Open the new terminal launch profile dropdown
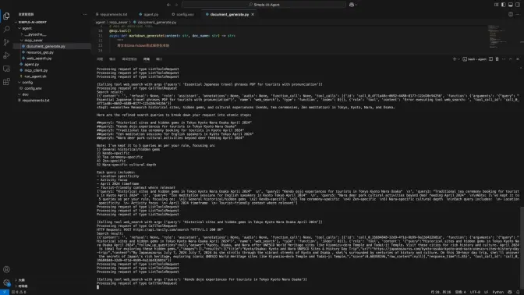The image size is (524, 295). pos(458,59)
